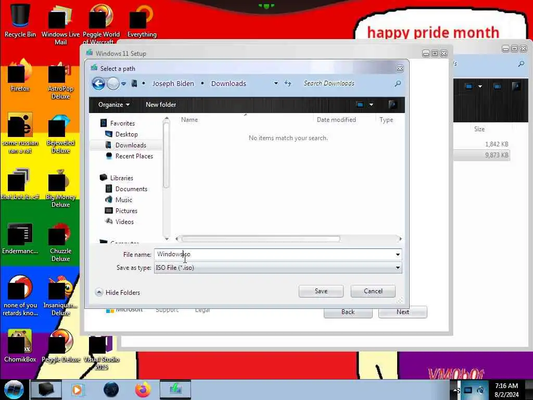Click search icon in background Explorer window
The image size is (533, 400).
click(521, 64)
